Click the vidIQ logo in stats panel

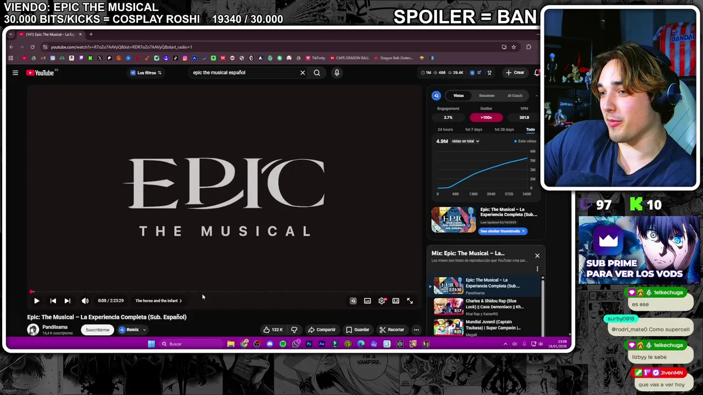pyautogui.click(x=436, y=95)
